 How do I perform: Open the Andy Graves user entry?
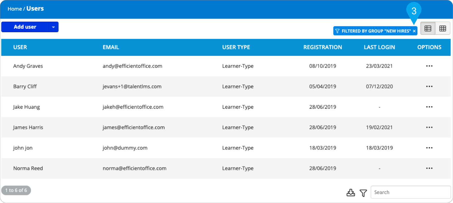(28, 66)
